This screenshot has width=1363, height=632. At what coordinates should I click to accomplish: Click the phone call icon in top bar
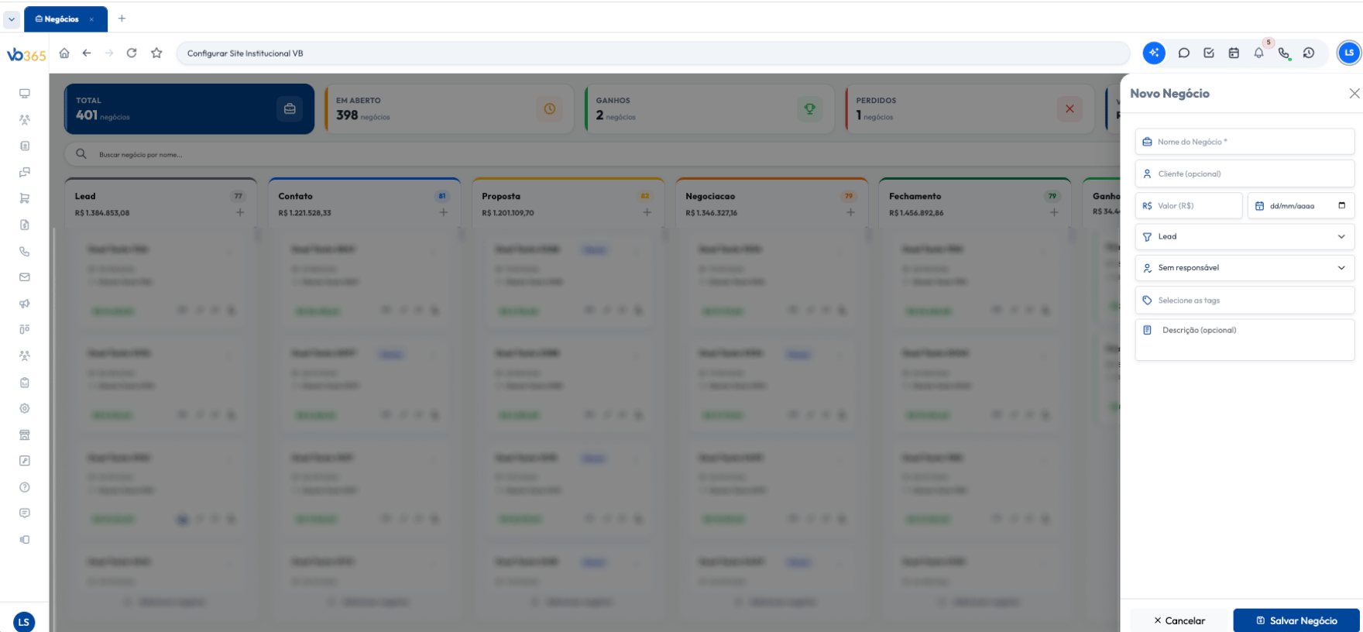(1284, 53)
